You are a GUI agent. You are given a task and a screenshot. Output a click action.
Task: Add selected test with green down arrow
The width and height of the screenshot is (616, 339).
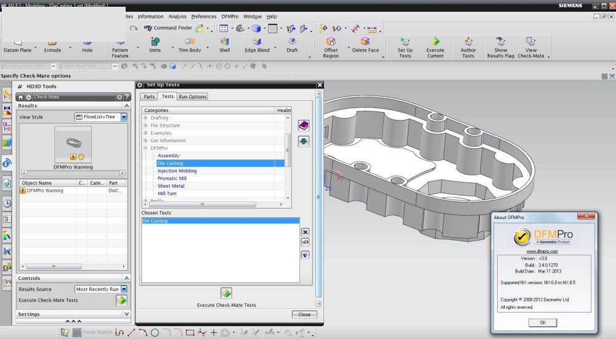pyautogui.click(x=303, y=142)
